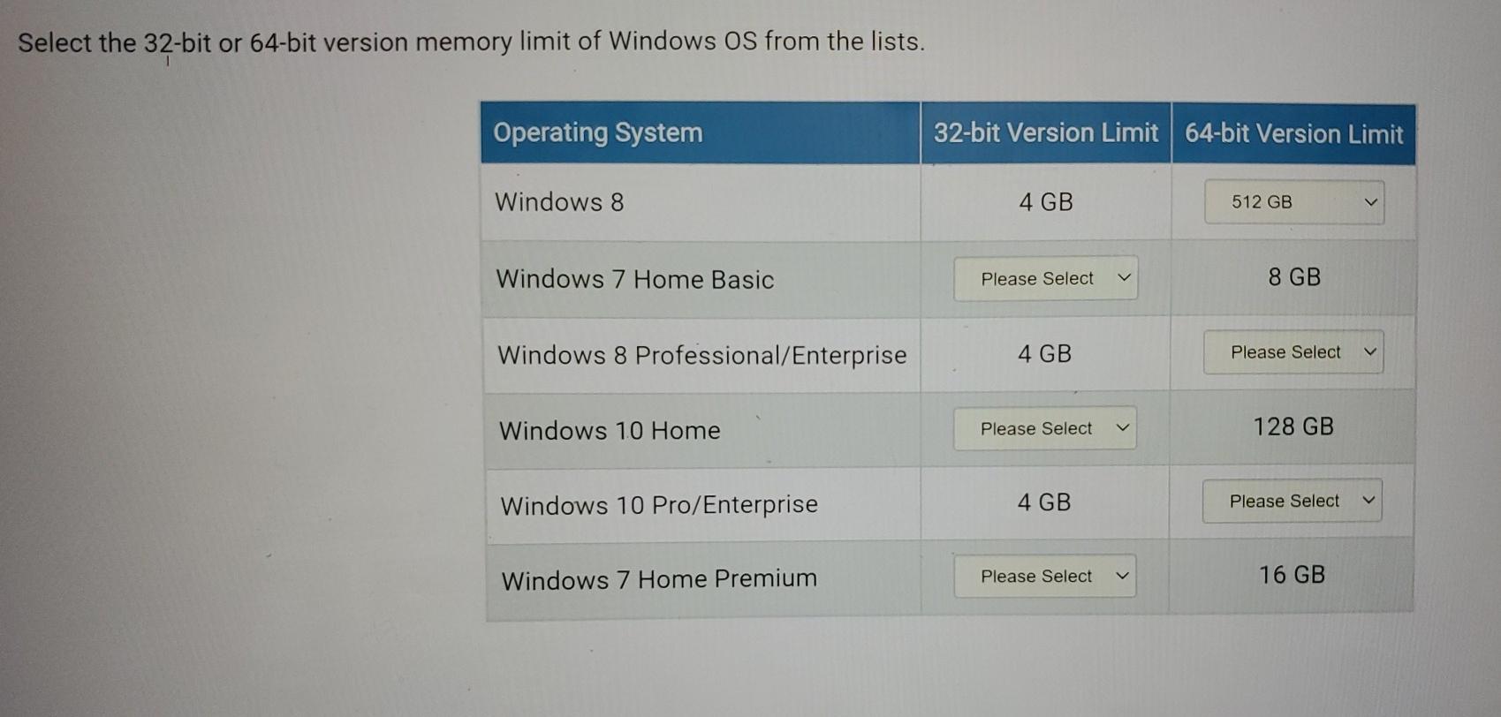Click the 16 GB value cell

[1292, 575]
